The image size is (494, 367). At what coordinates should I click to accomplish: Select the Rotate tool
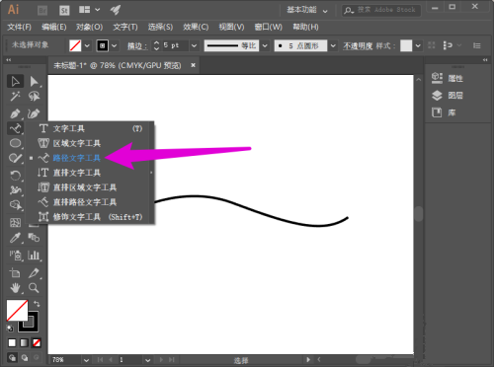point(15,175)
